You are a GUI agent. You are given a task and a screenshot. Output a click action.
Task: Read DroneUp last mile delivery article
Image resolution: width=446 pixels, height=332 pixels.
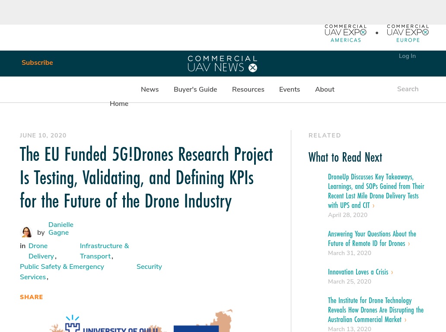click(x=376, y=191)
